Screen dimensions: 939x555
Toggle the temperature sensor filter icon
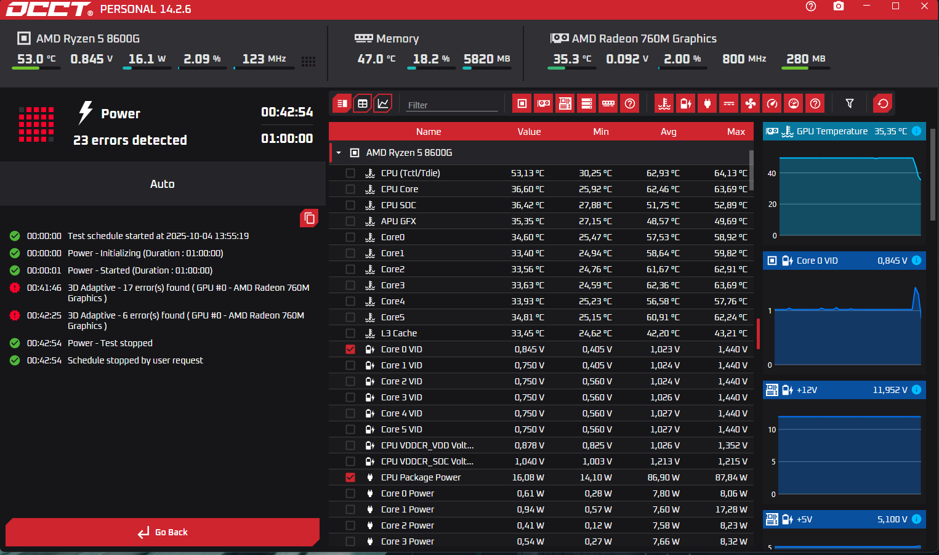pos(664,103)
